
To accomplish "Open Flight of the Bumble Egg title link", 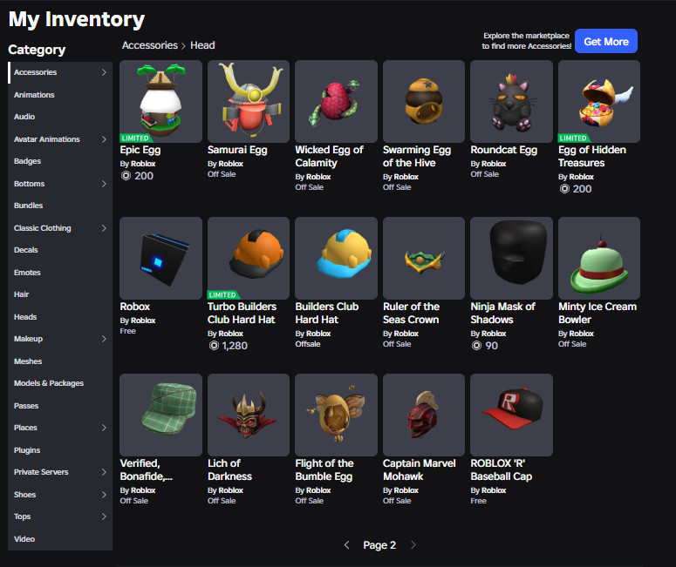I will click(x=324, y=469).
